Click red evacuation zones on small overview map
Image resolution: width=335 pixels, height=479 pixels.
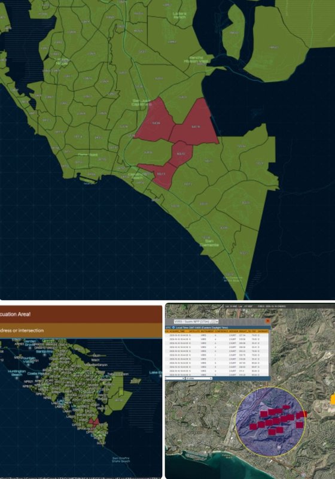[x=94, y=422]
